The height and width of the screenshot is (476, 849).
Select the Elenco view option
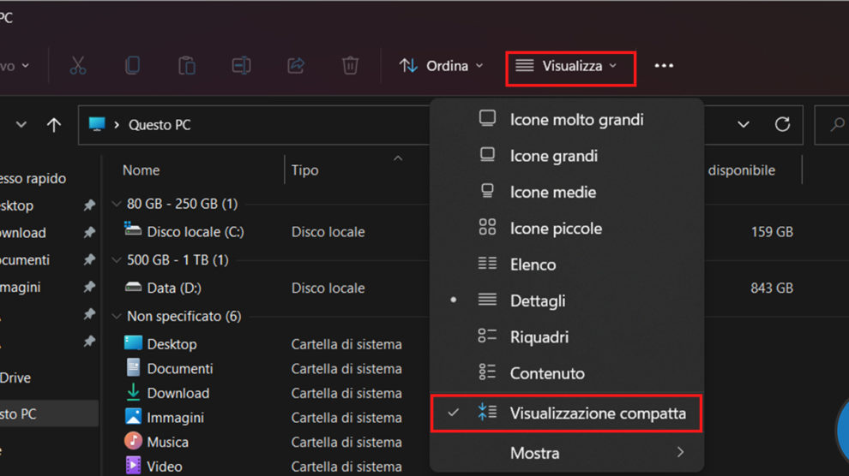533,265
